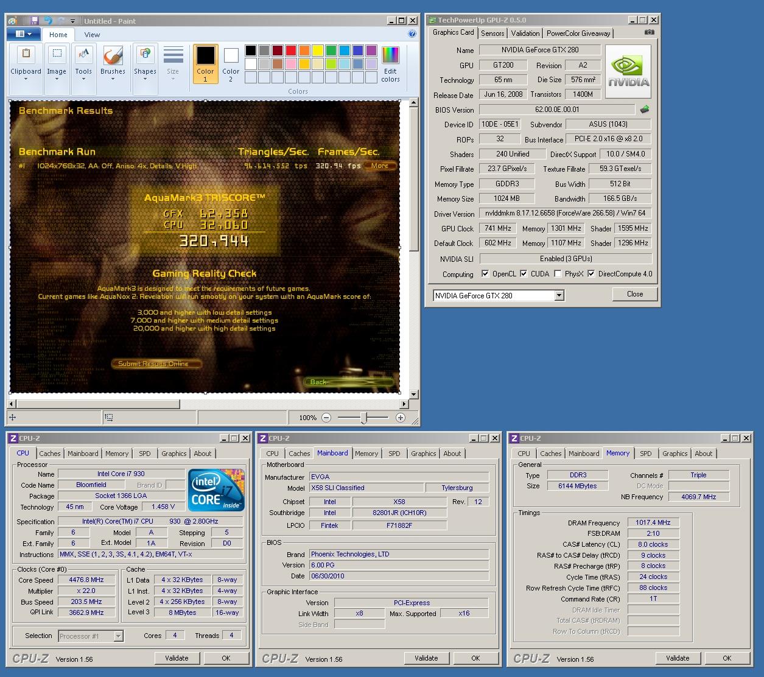Pick the black color swatch in Paint palette
764x677 pixels.
pos(251,51)
